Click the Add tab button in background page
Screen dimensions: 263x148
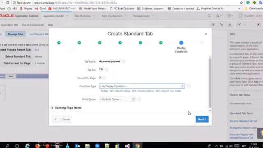tap(11, 76)
